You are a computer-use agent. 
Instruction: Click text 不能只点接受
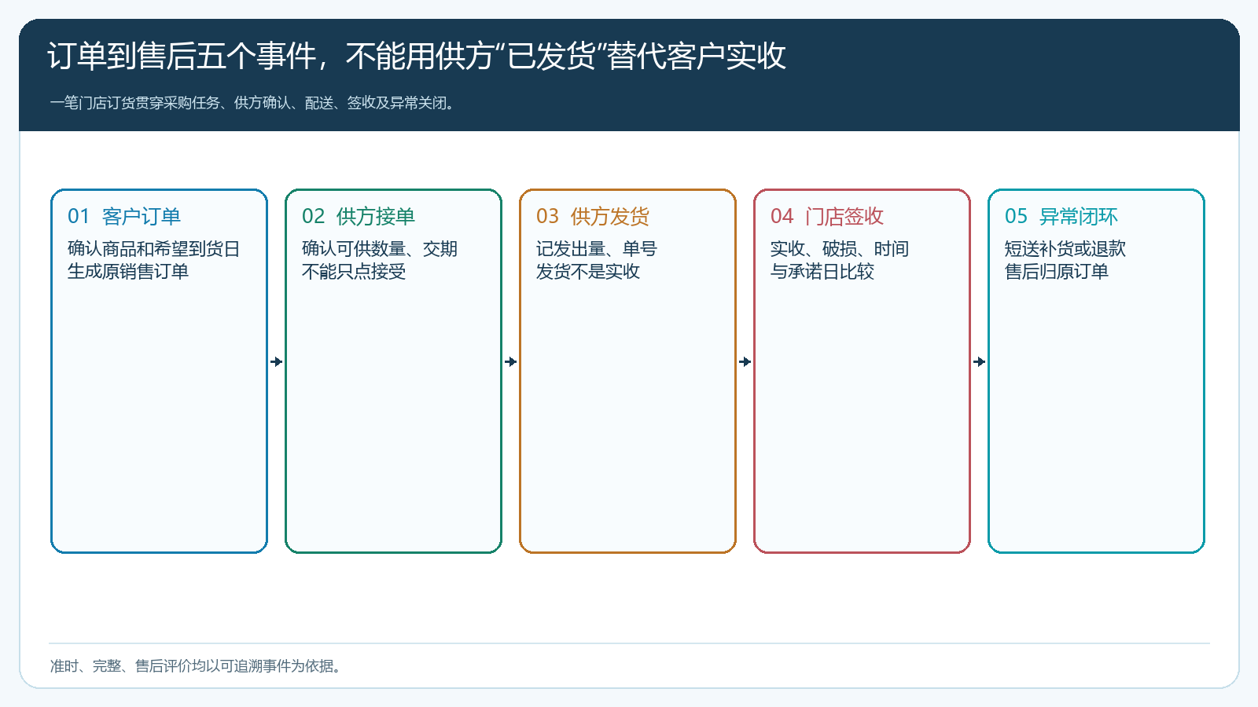tap(354, 272)
